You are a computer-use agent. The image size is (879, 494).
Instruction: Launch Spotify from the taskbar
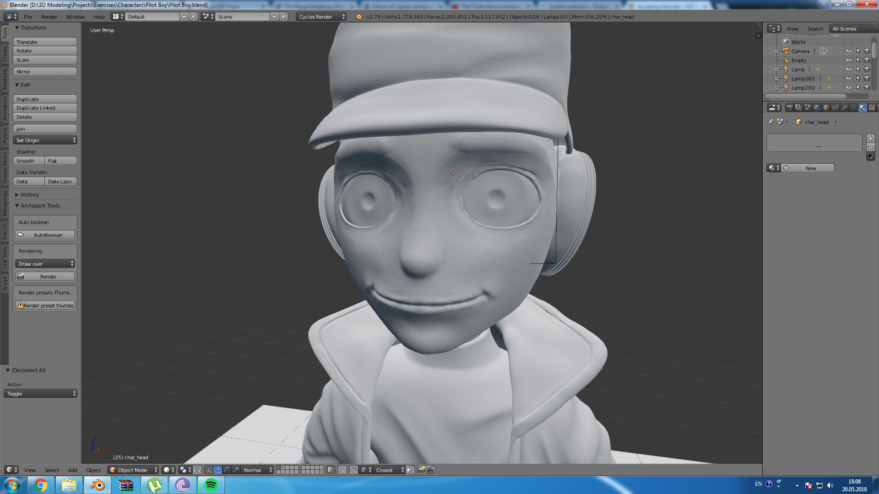211,485
